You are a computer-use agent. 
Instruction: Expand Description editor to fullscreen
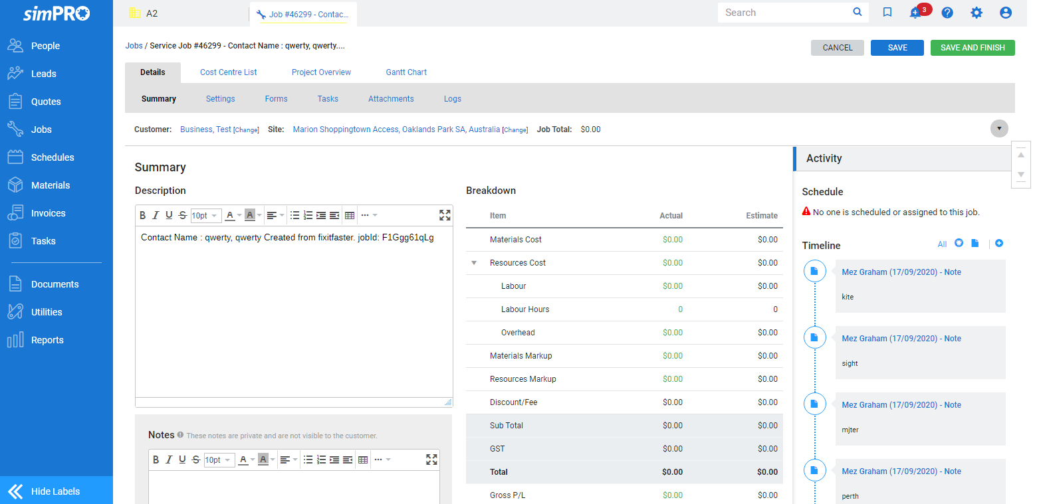445,215
